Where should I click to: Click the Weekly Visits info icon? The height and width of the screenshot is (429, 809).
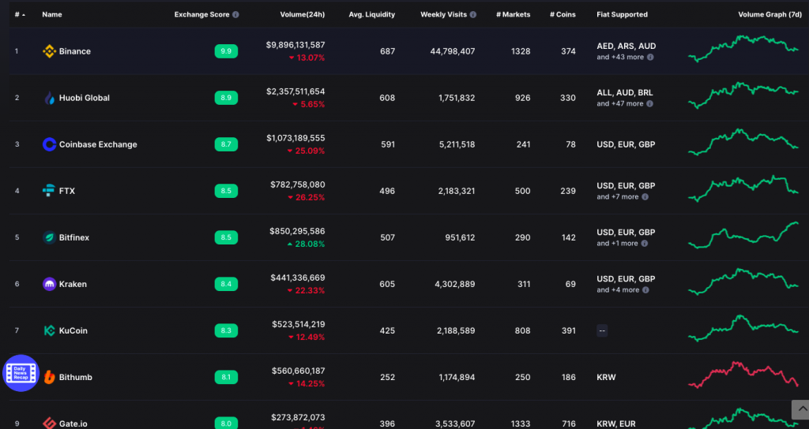[473, 14]
